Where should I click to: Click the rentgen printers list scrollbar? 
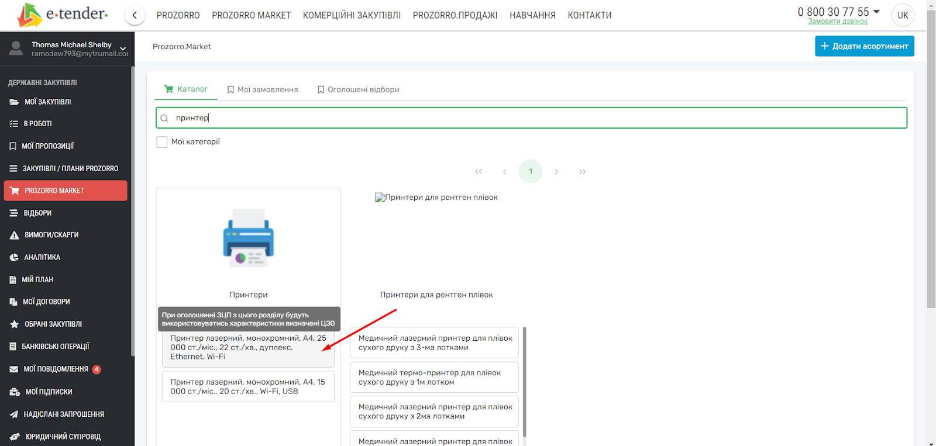click(525, 382)
